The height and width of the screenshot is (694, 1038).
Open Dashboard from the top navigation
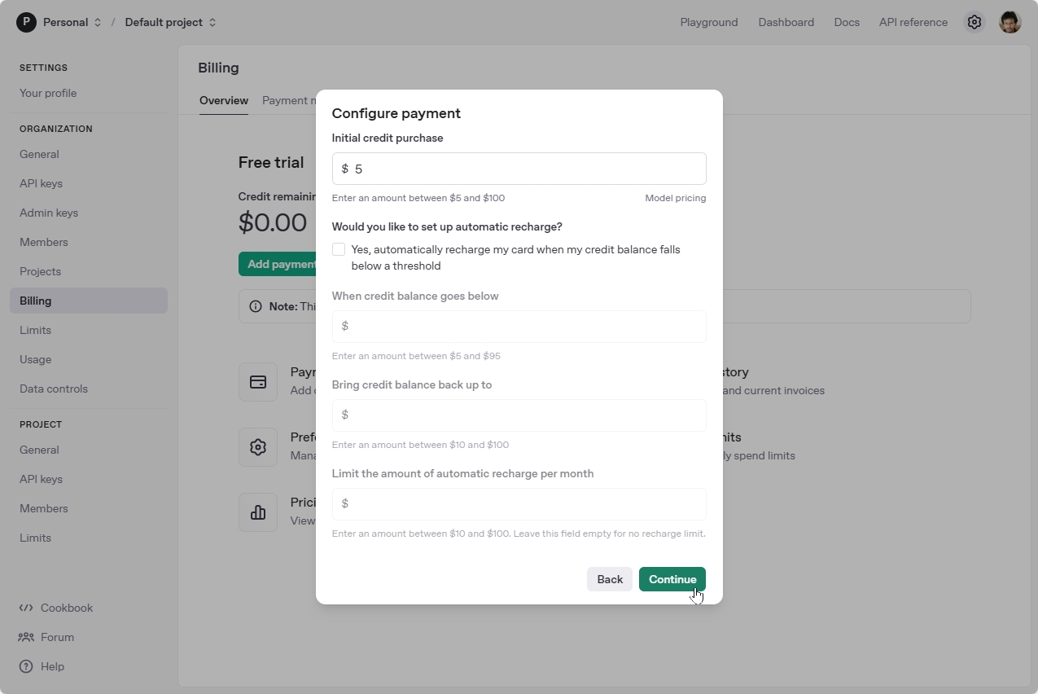pyautogui.click(x=786, y=22)
